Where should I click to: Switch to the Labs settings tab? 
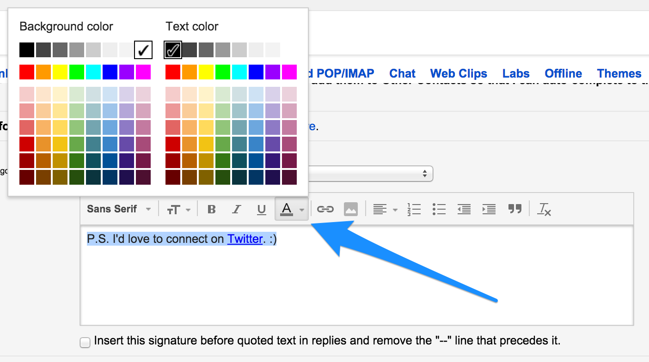click(516, 73)
